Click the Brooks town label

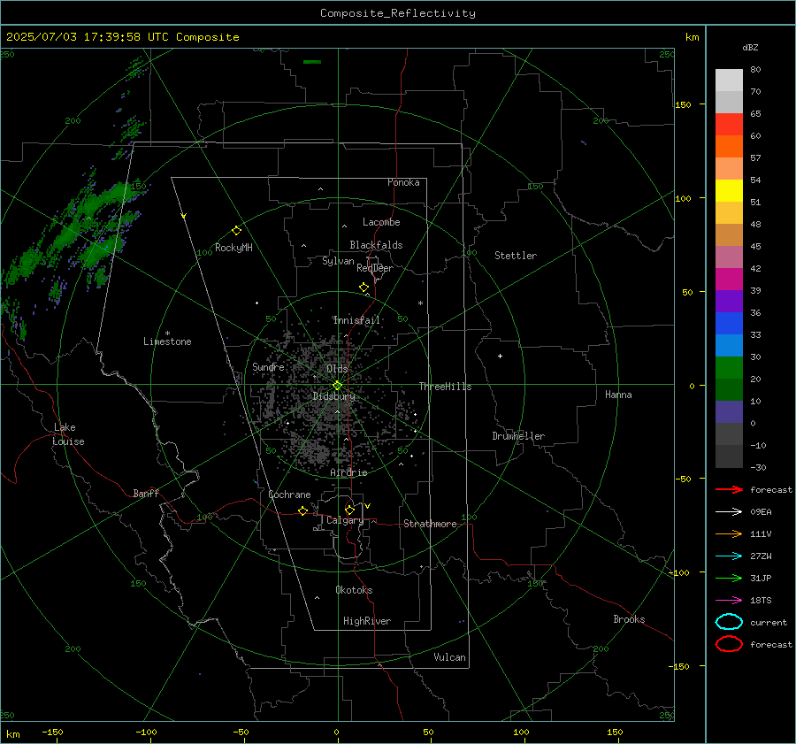[629, 619]
